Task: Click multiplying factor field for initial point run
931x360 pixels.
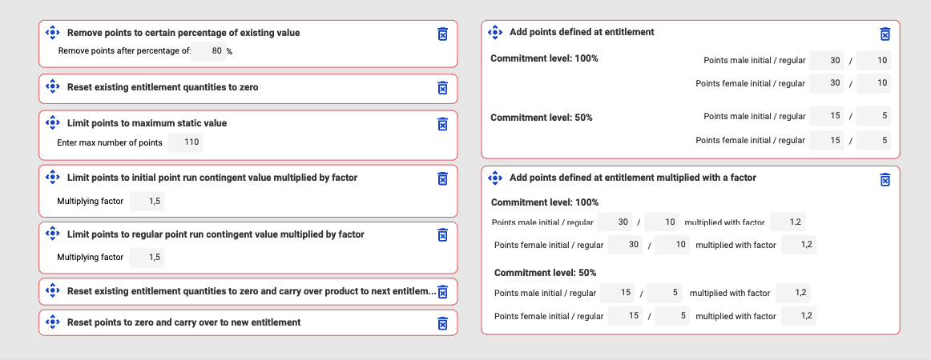Action: (147, 202)
